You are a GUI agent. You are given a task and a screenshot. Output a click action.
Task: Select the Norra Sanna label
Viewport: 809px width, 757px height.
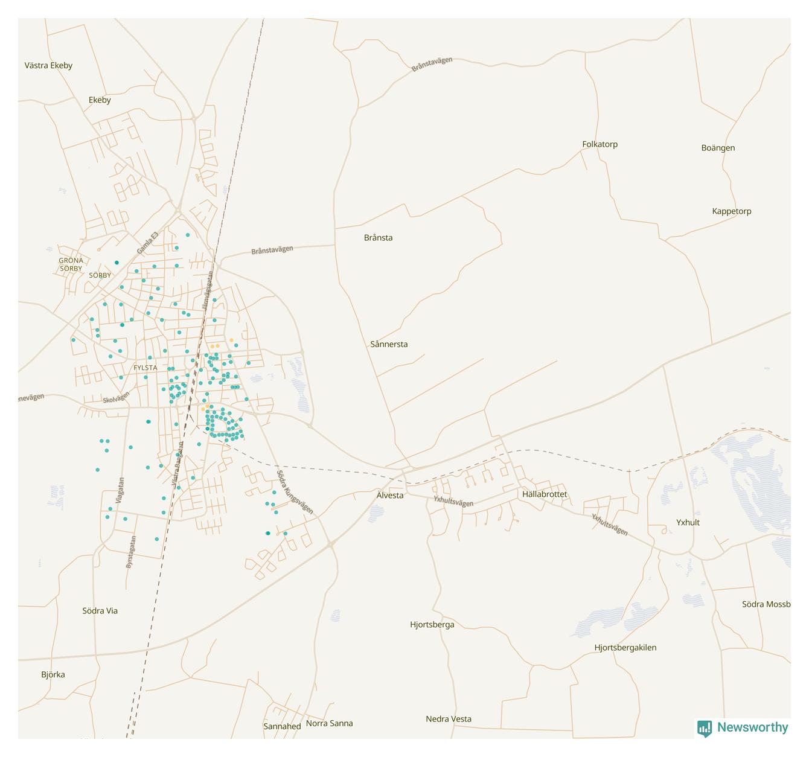click(329, 724)
